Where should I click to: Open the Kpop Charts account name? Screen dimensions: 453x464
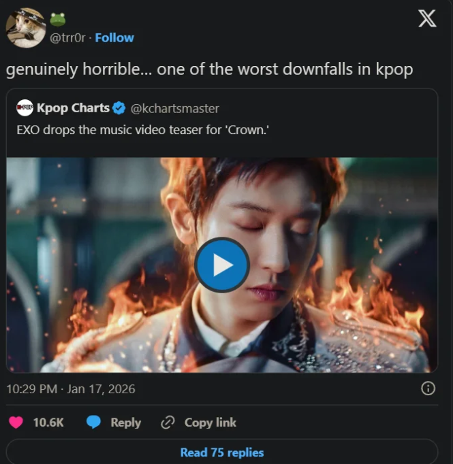pyautogui.click(x=73, y=108)
